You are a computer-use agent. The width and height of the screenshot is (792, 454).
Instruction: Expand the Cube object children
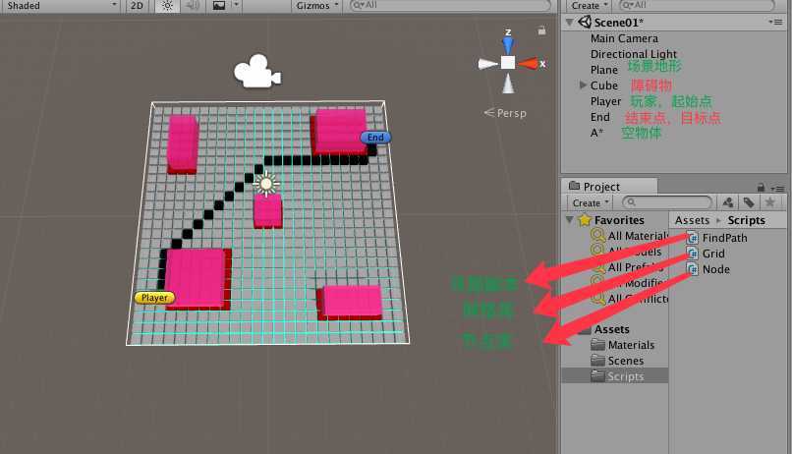click(x=583, y=85)
